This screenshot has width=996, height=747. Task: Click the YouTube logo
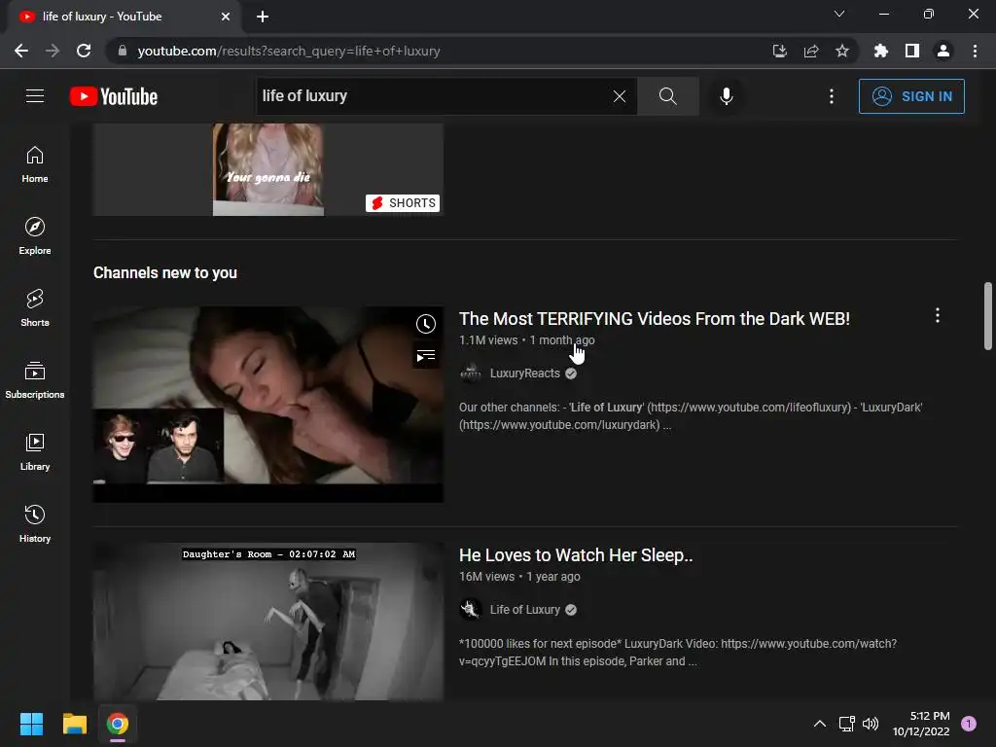[114, 96]
